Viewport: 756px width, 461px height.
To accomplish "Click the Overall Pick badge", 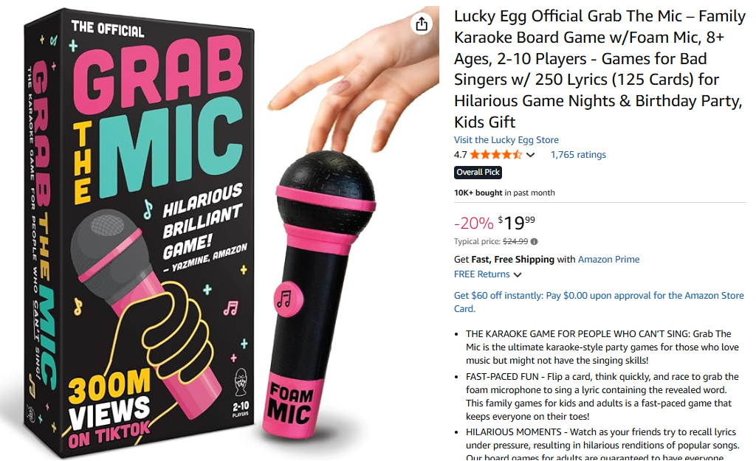I will (478, 173).
